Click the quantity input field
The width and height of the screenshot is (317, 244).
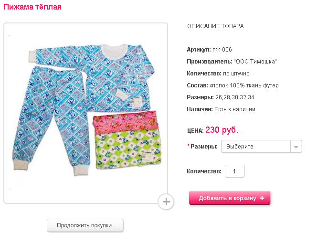[234, 171]
